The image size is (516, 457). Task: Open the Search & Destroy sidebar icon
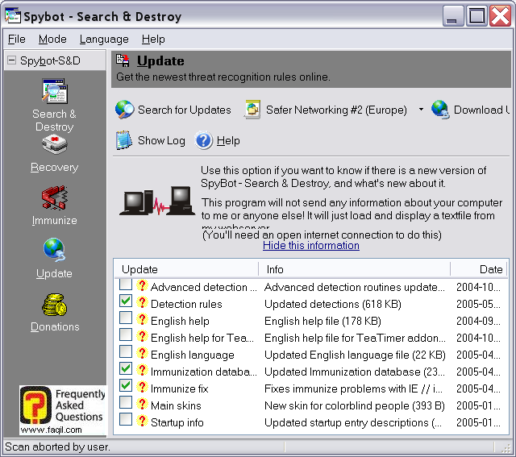click(x=55, y=91)
